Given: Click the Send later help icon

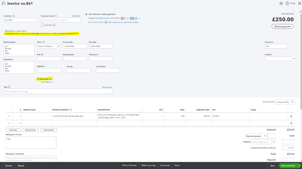Looking at the screenshot, I should (54, 25).
